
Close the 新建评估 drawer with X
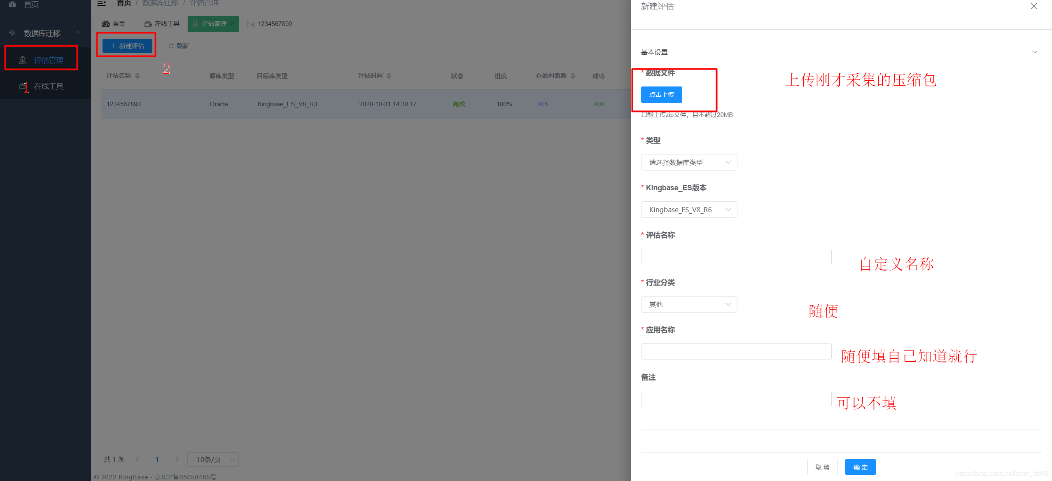[x=1034, y=6]
